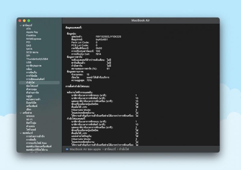Click the cycle count value 15
241x170 pixels.
click(x=88, y=75)
